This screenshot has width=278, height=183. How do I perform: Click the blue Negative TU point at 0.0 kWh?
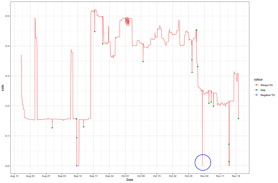(x=77, y=166)
